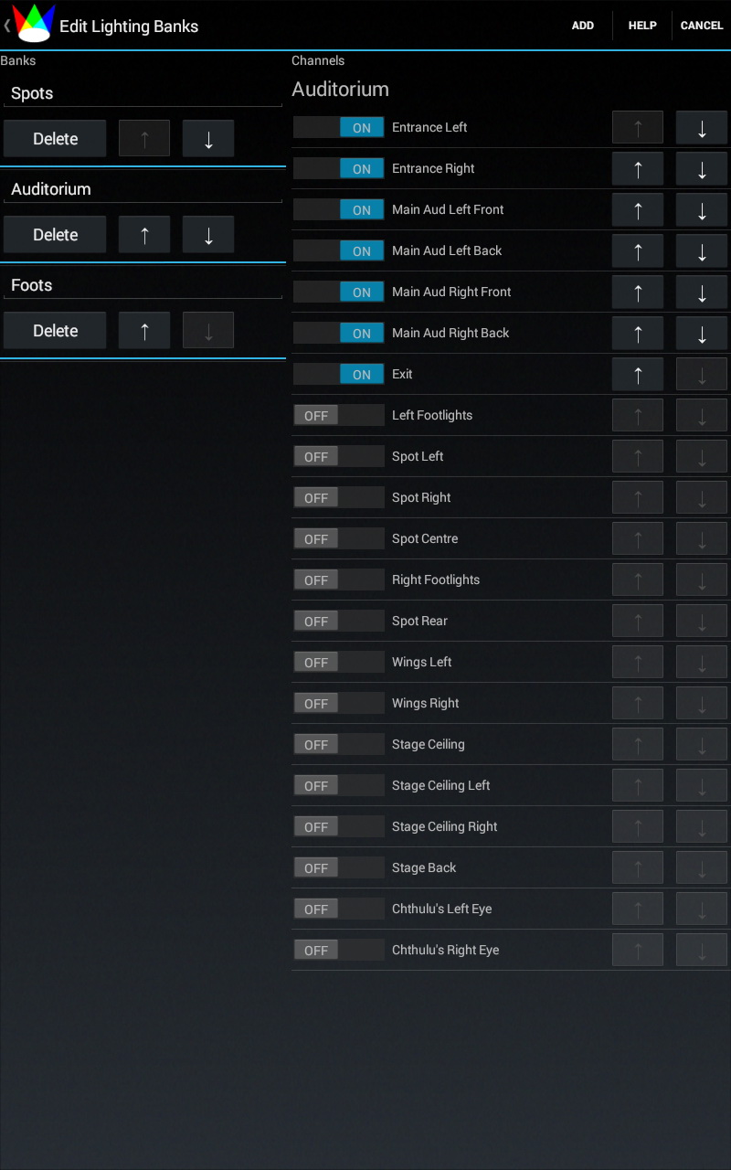Move Main Aud Right Front channel down

tap(701, 292)
